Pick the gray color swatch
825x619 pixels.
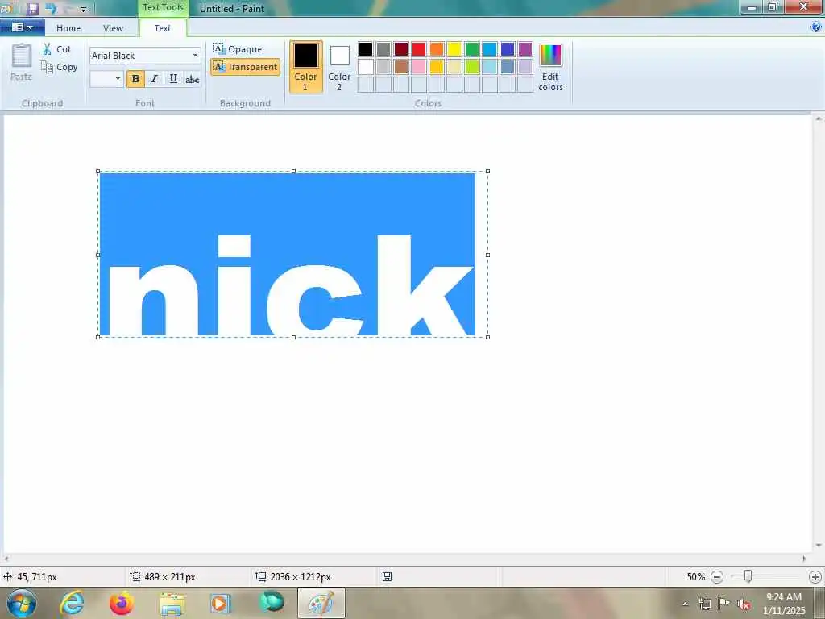point(383,49)
